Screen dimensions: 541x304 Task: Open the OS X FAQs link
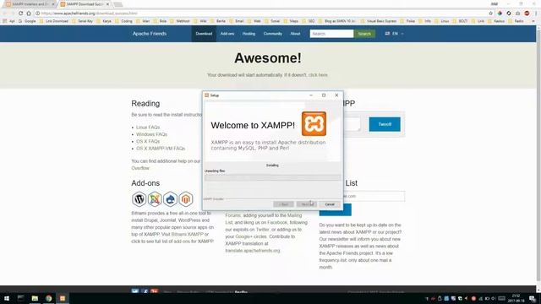(x=148, y=141)
